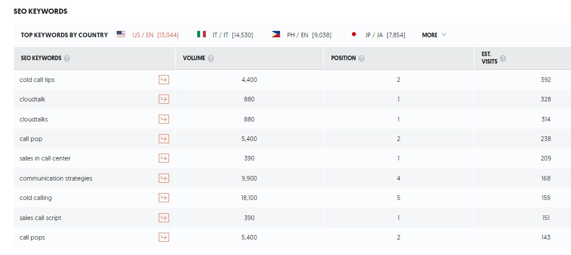This screenshot has height=255, width=571.
Task: Click the arrow icon for 'call pop' keyword
Action: tap(164, 139)
